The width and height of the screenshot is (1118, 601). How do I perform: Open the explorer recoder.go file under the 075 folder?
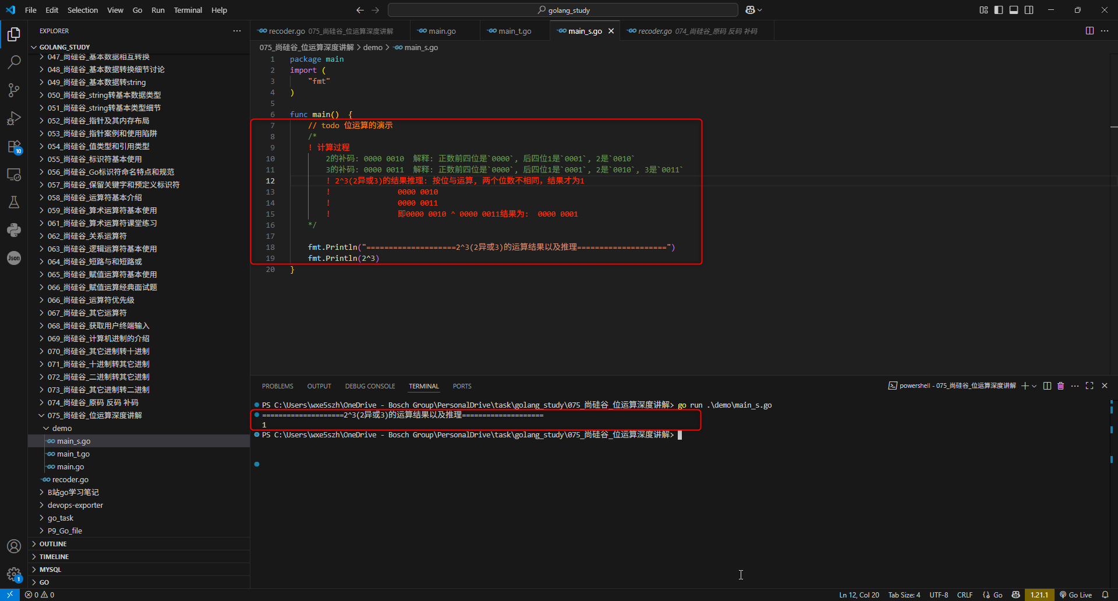tap(139, 479)
